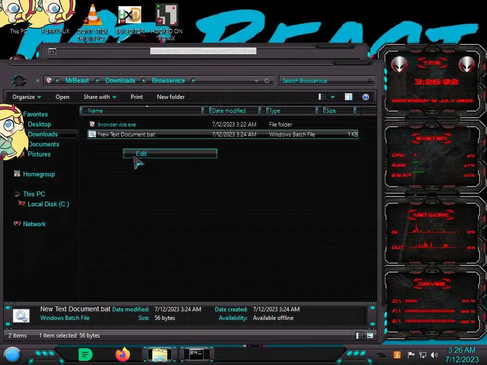Click the network tray icon
This screenshot has width=487, height=365.
[x=423, y=355]
